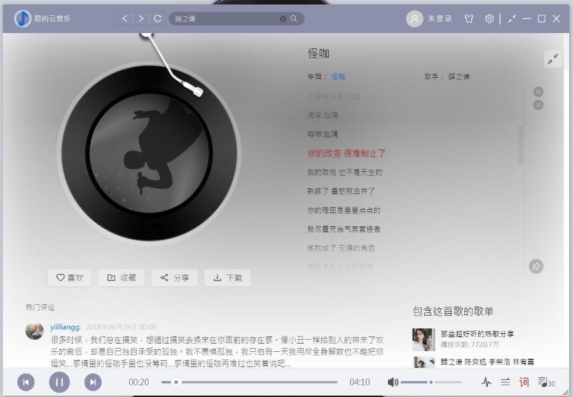
Task: Open playlist 薛之谦 陈奕迅 李荣浩 林宥嘉
Action: click(x=487, y=362)
